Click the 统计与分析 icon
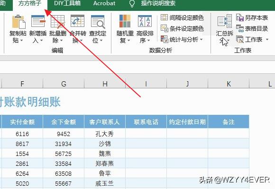This screenshot has width=275, height=189. pyautogui.click(x=165, y=39)
